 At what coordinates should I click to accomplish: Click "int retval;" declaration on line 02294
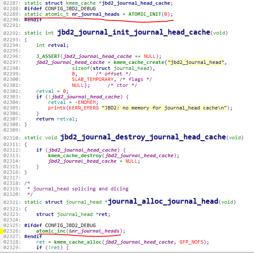click(x=52, y=45)
